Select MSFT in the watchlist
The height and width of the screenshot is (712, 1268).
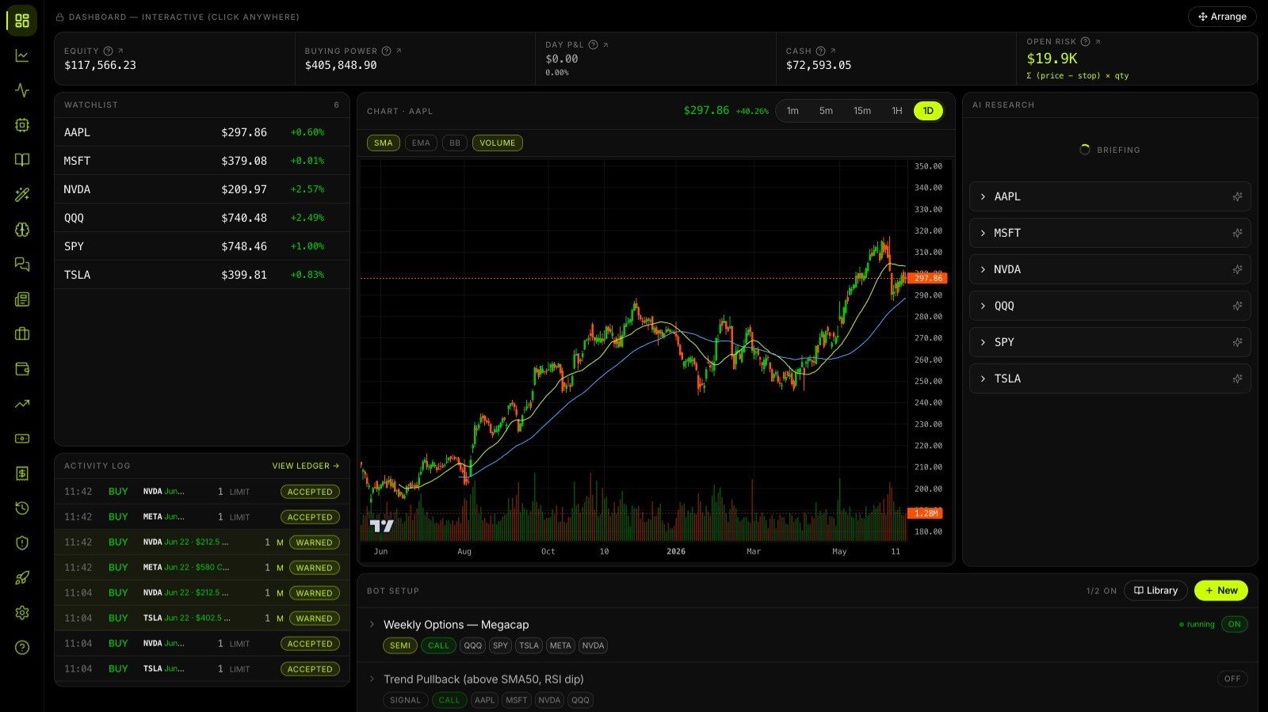point(202,161)
